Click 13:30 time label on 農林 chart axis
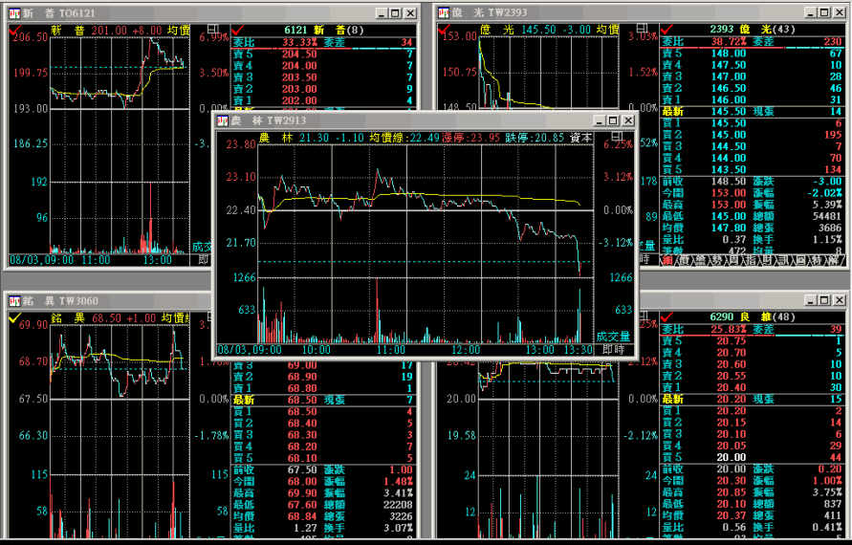 click(579, 349)
